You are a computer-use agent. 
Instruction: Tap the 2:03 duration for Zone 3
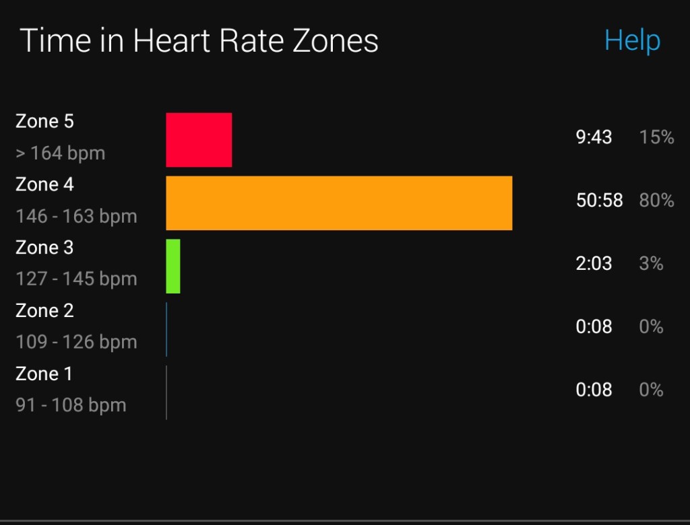[594, 264]
